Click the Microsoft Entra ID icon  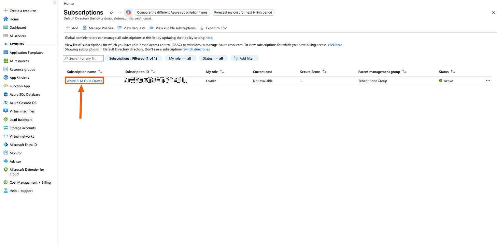point(5,144)
